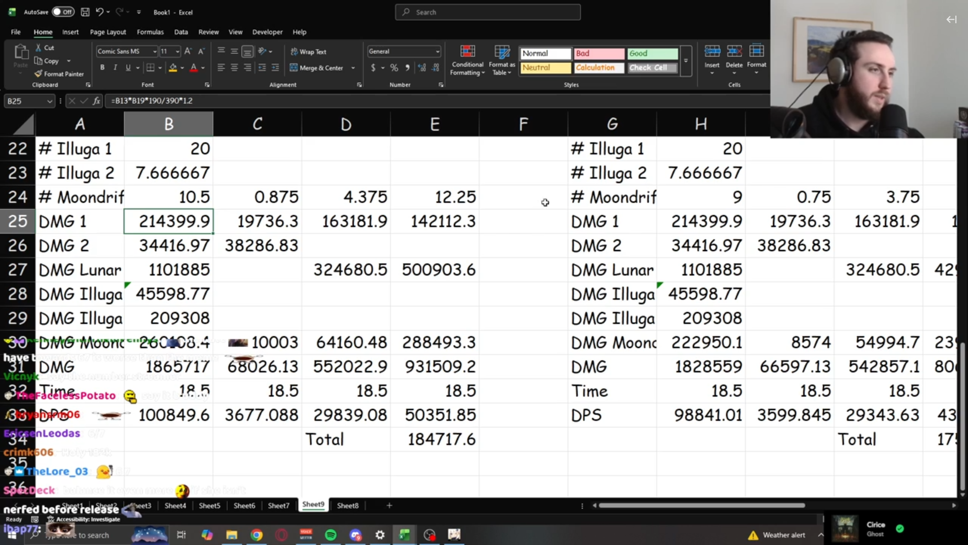Toggle bold formatting in Font group
Image resolution: width=968 pixels, height=545 pixels.
pos(102,68)
